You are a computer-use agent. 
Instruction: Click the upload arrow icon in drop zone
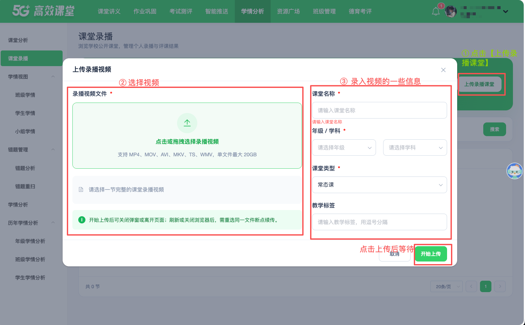pos(187,123)
